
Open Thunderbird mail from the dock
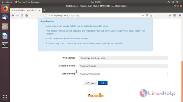5,18
